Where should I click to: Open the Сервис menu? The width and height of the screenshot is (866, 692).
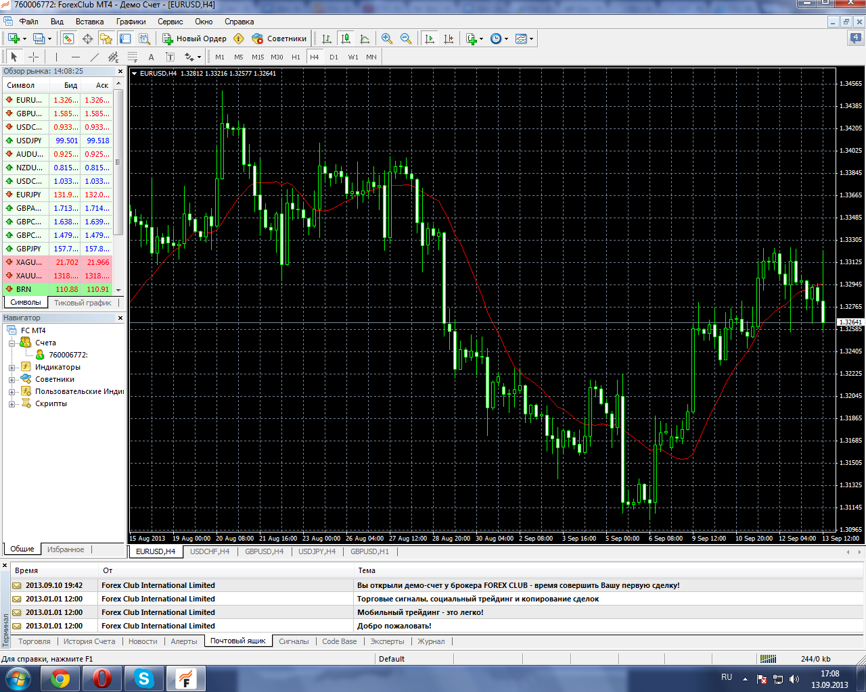(170, 22)
